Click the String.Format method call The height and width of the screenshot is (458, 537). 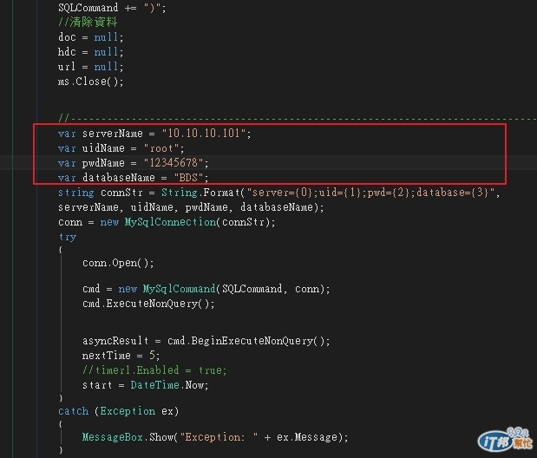(x=201, y=193)
